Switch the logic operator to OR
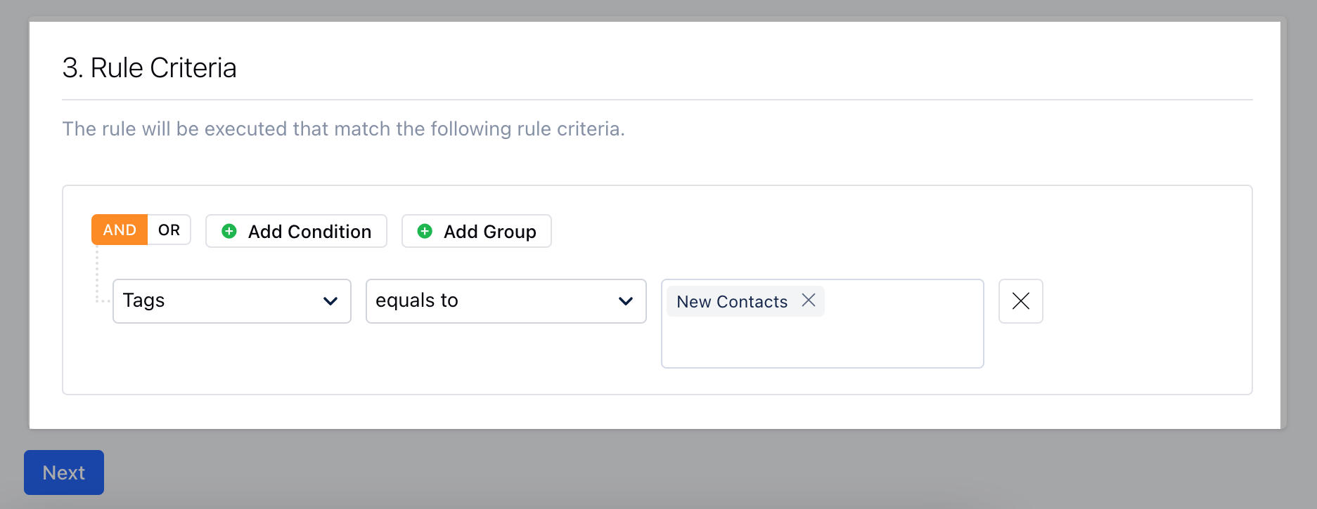Viewport: 1317px width, 509px height. point(169,230)
